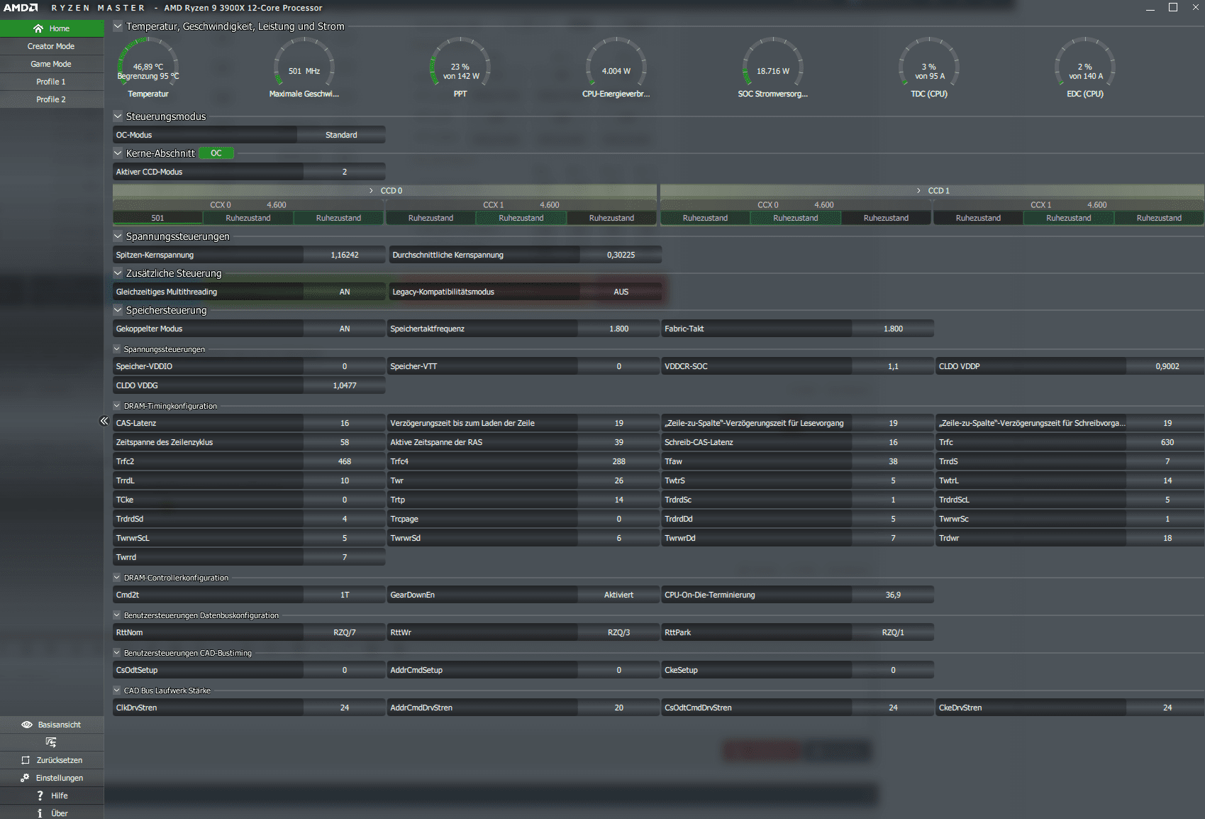Viewport: 1205px width, 819px height.
Task: Toggle the OC badge next to Kerne-Abschnitt
Action: tap(216, 153)
